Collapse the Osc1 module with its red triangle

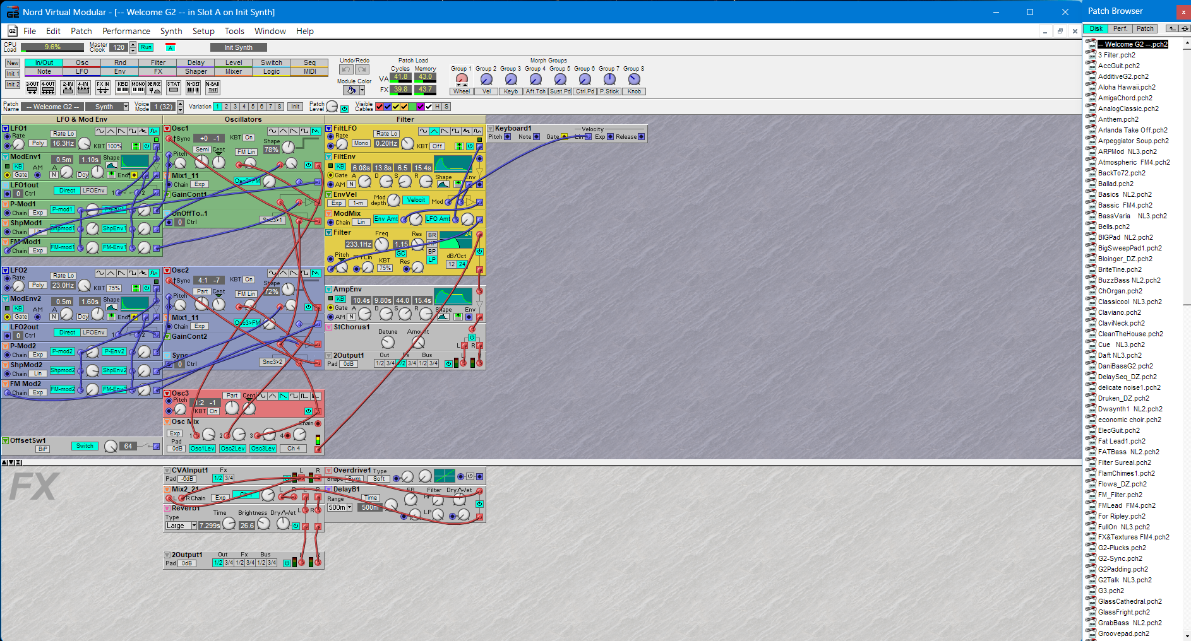[167, 129]
